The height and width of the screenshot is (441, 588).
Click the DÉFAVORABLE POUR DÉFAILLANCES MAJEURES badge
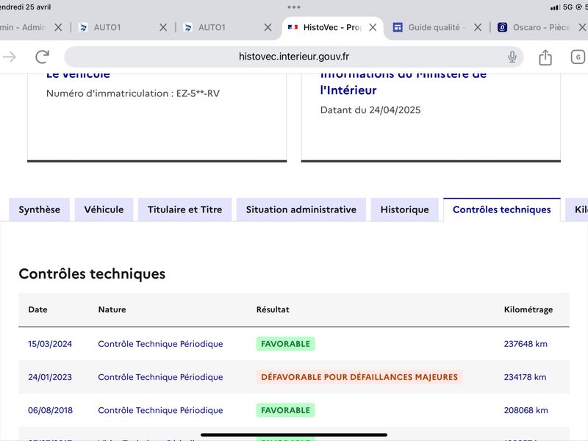click(359, 377)
